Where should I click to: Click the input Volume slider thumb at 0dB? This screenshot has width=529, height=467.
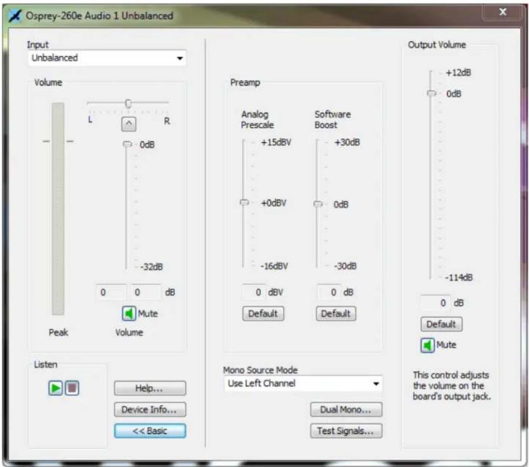[x=127, y=144]
